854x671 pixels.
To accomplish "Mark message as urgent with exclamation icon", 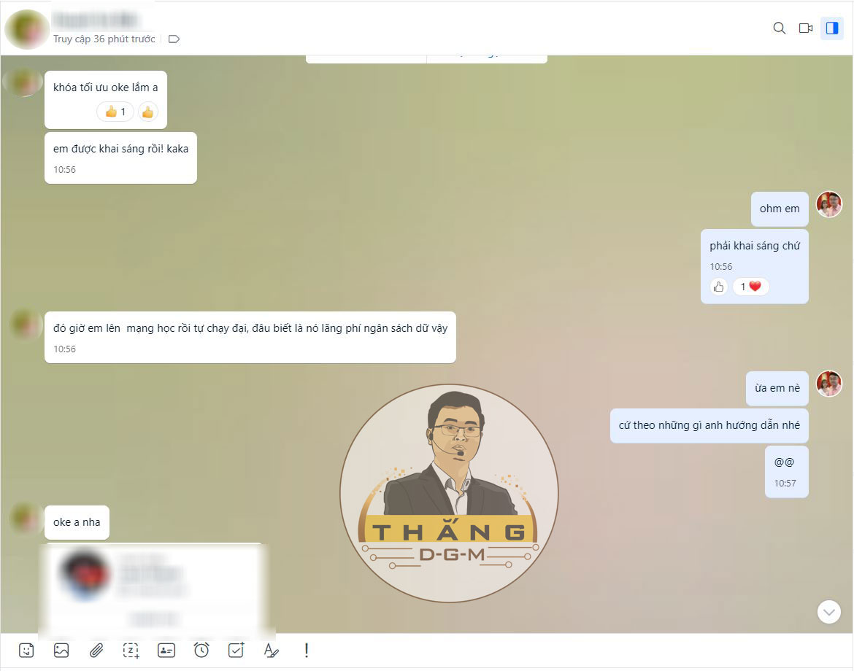I will pyautogui.click(x=307, y=651).
